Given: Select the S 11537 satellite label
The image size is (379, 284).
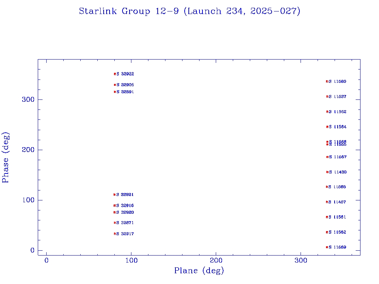Looking at the screenshot, I should tap(338, 97).
